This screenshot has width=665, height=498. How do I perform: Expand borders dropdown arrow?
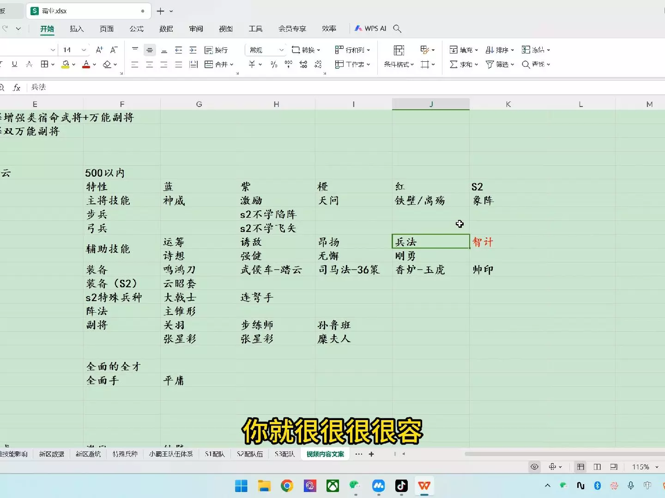(53, 65)
